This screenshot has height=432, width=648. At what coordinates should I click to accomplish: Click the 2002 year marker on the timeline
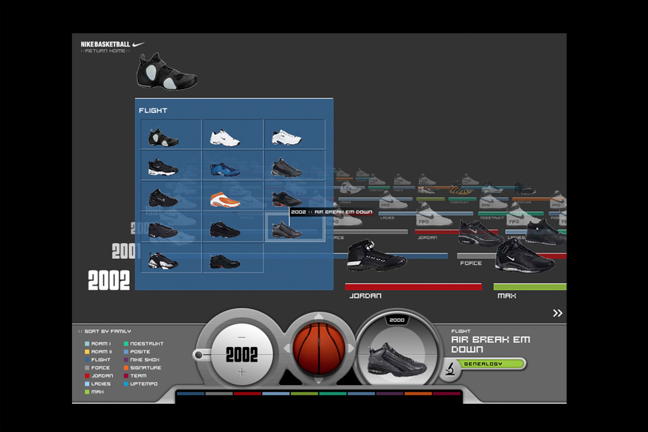[x=108, y=280]
